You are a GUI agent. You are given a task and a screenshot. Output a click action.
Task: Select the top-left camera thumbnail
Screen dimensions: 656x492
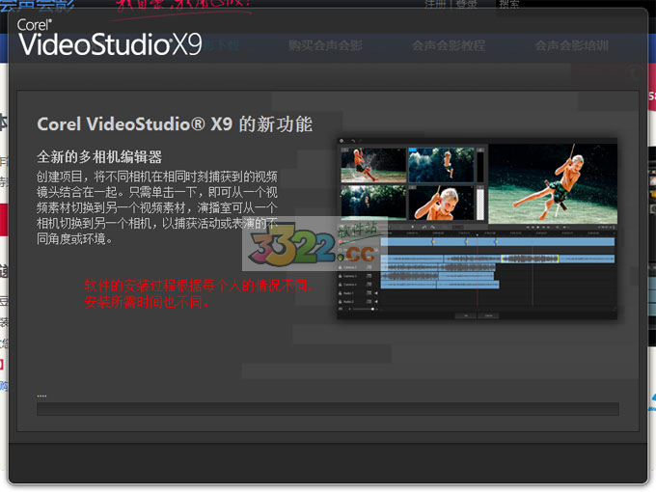click(372, 165)
